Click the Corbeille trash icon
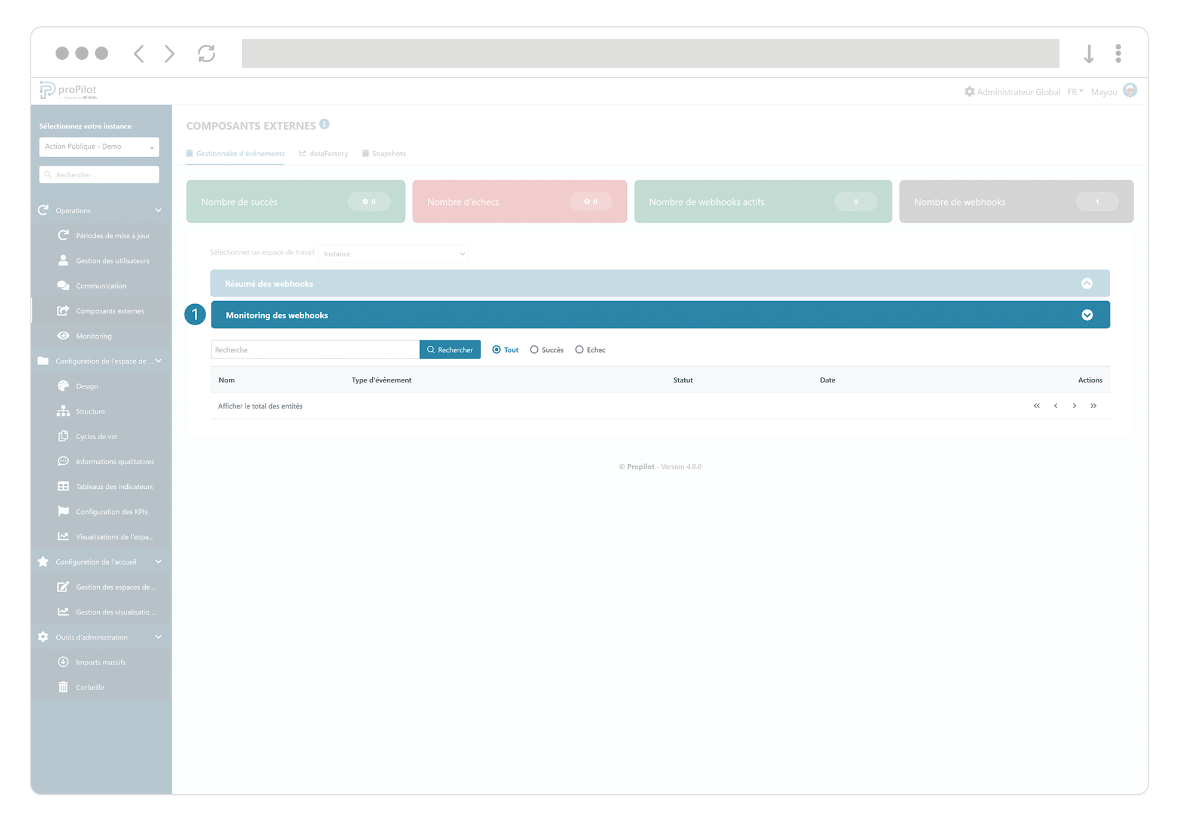1179x827 pixels. (x=63, y=687)
